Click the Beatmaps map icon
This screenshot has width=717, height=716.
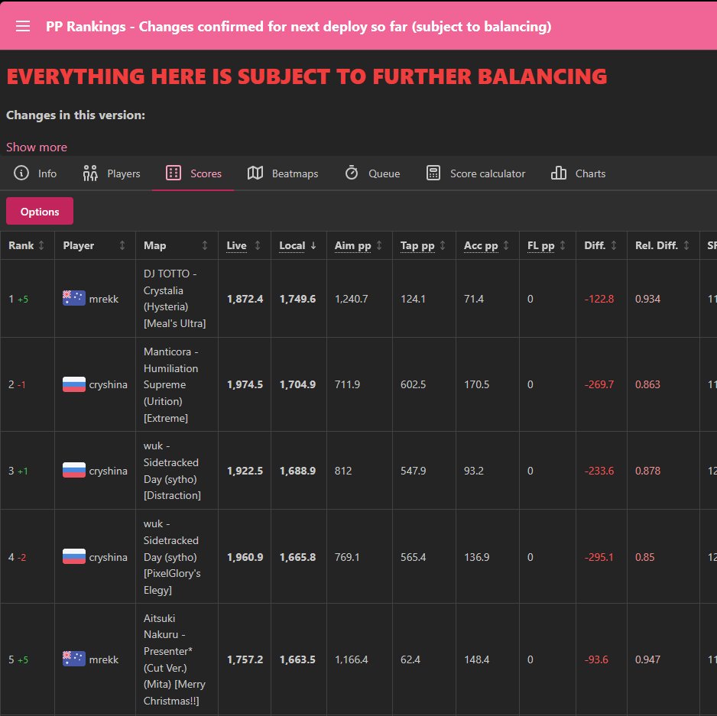[255, 173]
